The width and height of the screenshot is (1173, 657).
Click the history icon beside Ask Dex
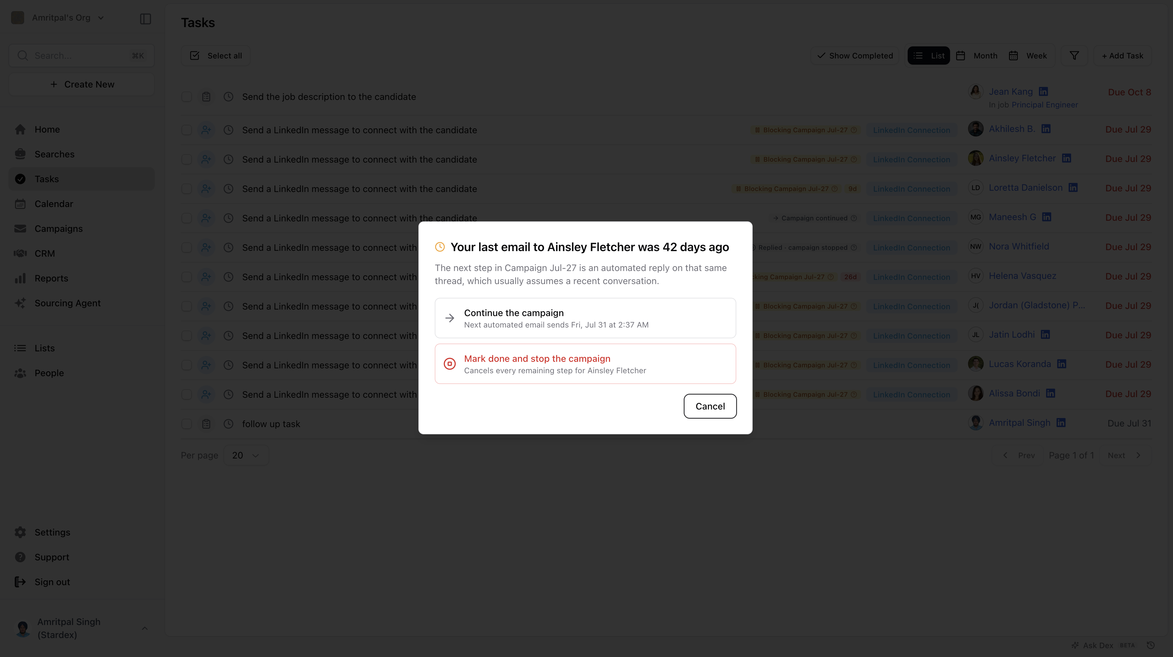(1151, 645)
